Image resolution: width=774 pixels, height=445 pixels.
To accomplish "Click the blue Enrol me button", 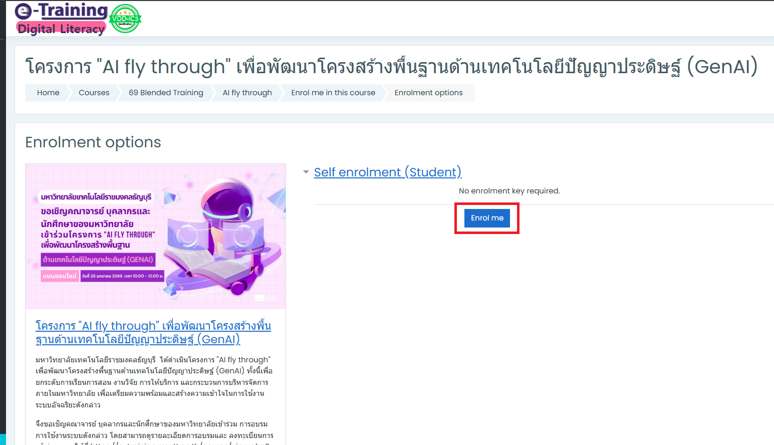I will (x=487, y=218).
